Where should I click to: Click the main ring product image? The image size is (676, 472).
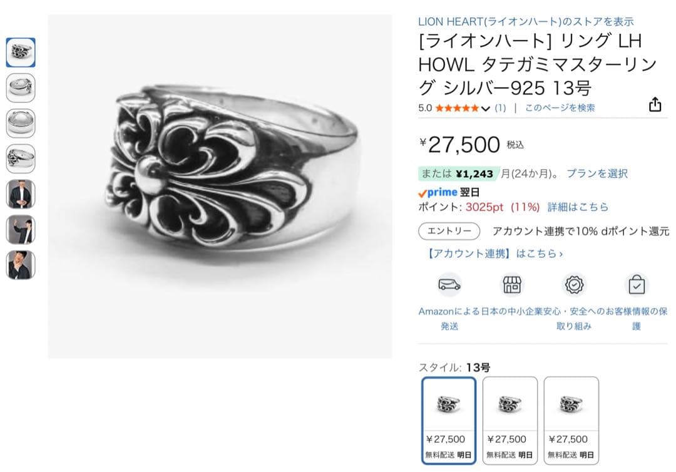pyautogui.click(x=220, y=186)
